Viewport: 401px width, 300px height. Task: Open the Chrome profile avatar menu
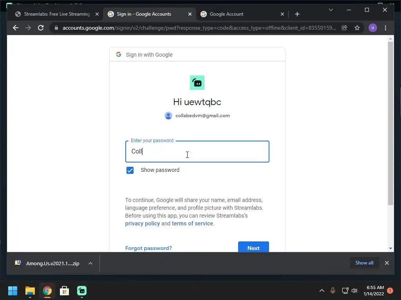(373, 28)
